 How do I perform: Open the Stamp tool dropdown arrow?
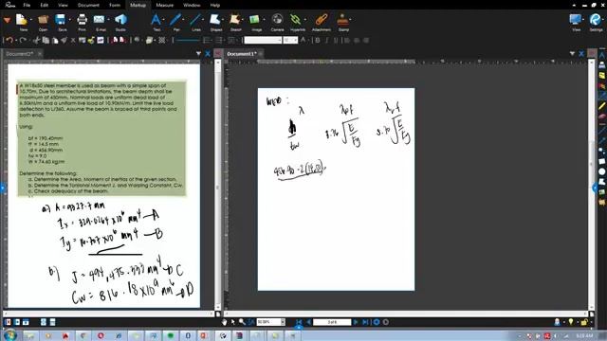pos(351,19)
